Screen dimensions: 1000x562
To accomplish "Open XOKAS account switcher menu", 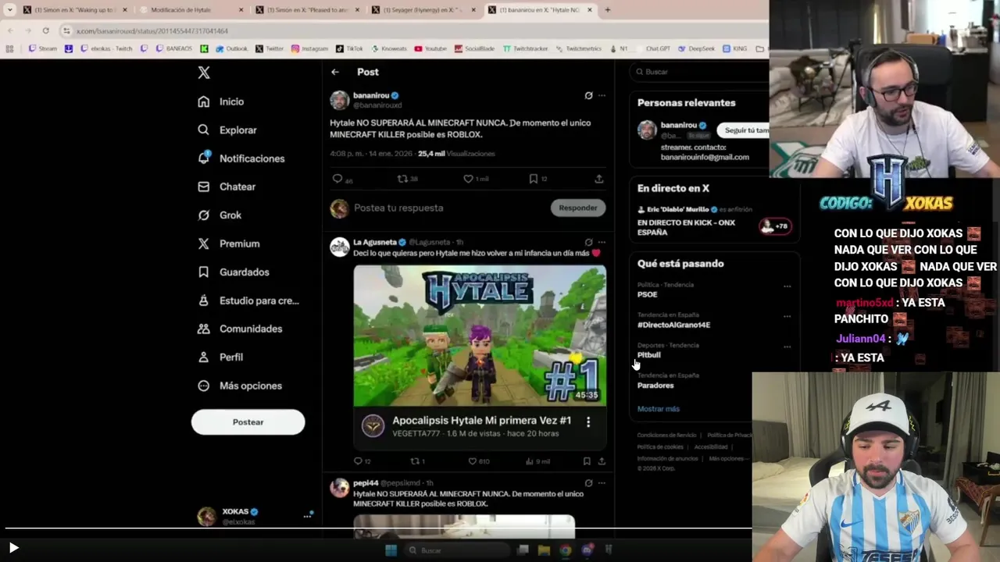I will pyautogui.click(x=307, y=516).
